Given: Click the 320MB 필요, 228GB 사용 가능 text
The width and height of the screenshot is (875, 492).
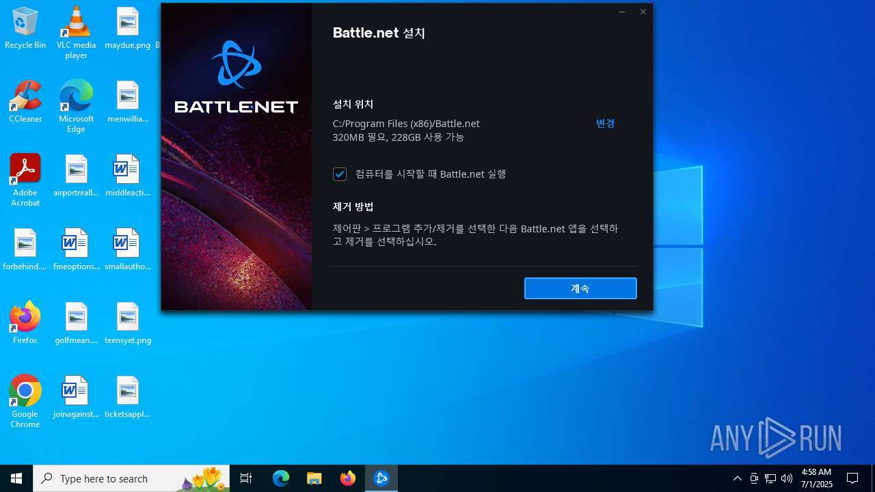Looking at the screenshot, I should 399,137.
